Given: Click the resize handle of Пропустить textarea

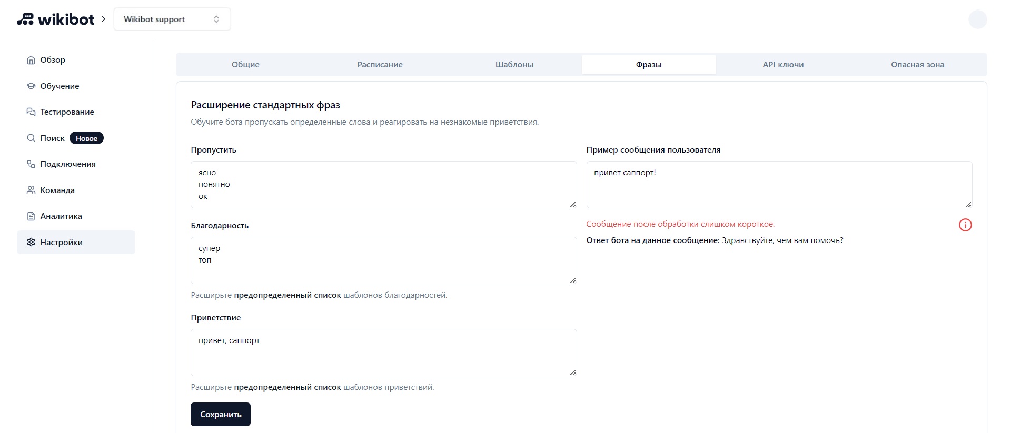Looking at the screenshot, I should coord(573,204).
